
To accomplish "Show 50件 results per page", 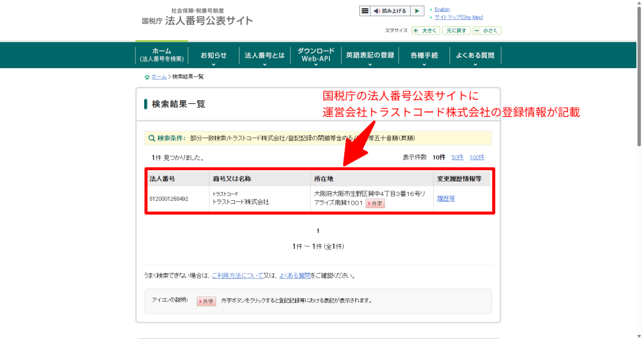I will click(457, 157).
